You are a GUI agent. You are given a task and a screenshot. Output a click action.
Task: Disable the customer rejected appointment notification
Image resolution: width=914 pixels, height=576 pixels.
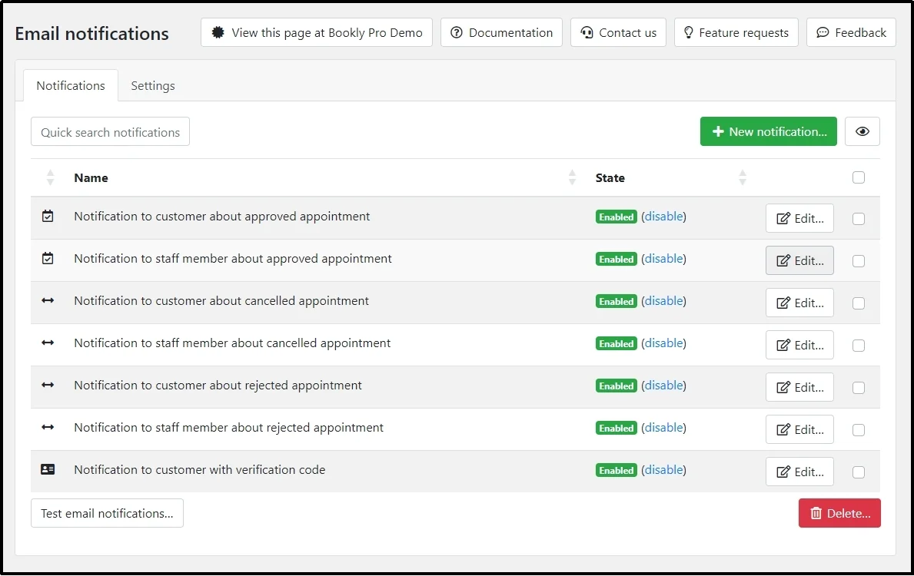pos(664,386)
